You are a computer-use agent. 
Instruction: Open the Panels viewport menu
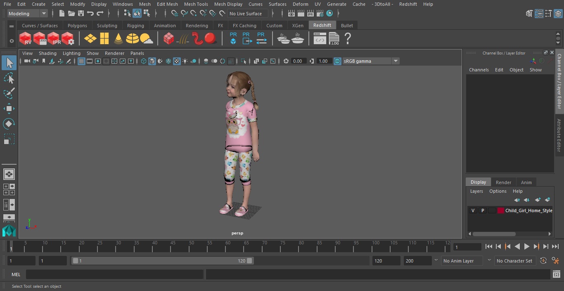pos(137,53)
